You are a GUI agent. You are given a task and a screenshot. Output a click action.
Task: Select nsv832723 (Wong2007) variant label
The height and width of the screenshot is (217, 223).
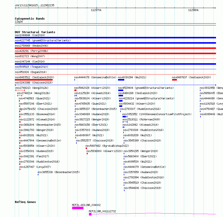coord(30,56)
